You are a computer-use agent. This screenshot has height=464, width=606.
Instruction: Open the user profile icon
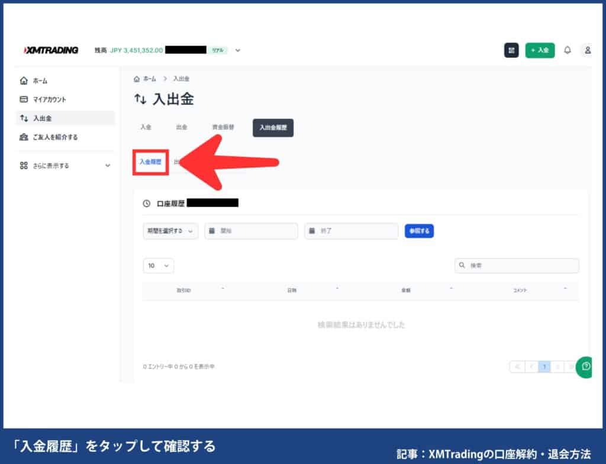(587, 50)
